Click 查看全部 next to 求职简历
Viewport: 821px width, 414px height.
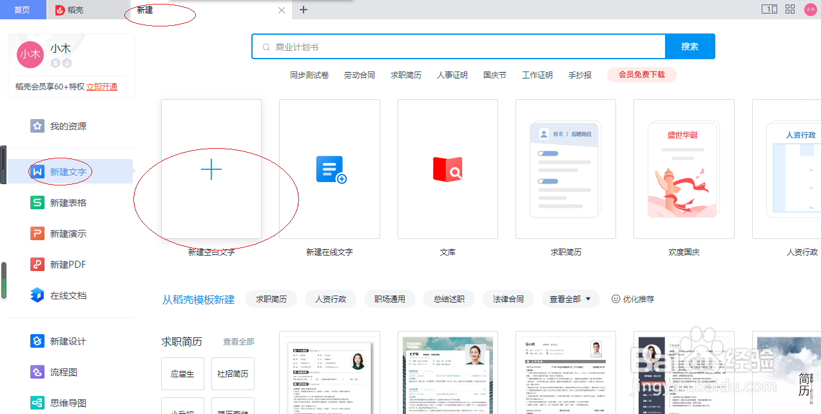pos(238,342)
